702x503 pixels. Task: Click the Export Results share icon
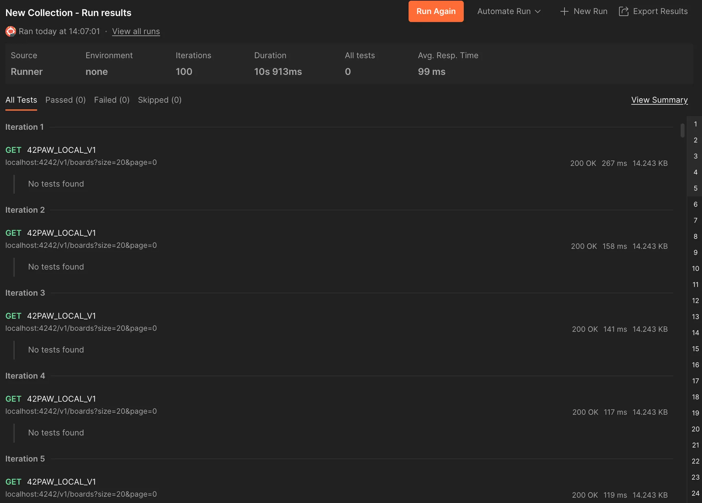click(x=624, y=11)
